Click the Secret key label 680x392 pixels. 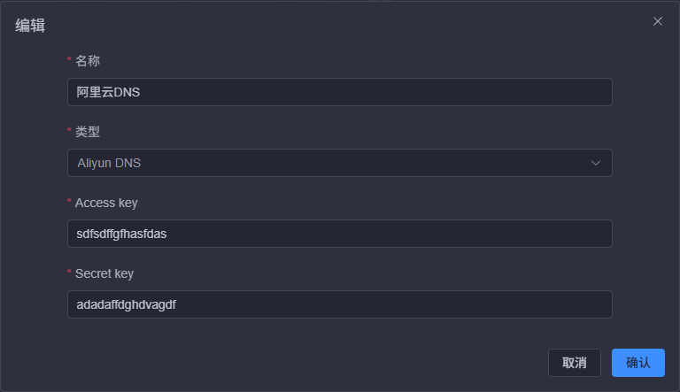pos(104,273)
